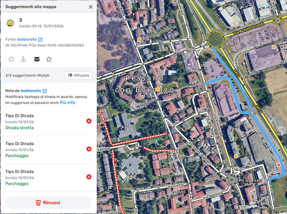The height and width of the screenshot is (214, 287).
Task: Click the red marker on the blue route
Action: pos(279,165)
